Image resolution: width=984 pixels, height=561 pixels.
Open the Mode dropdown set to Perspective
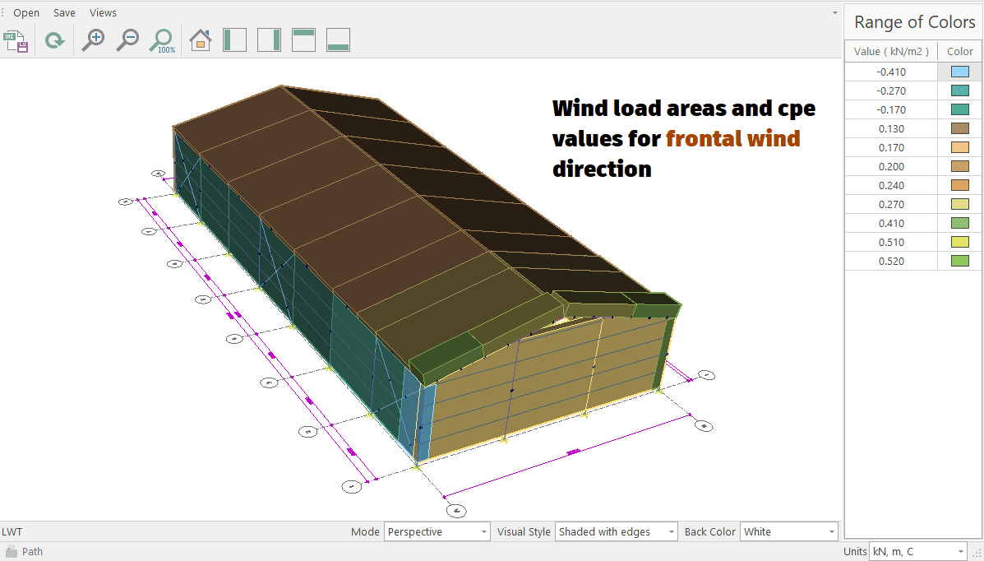[437, 532]
